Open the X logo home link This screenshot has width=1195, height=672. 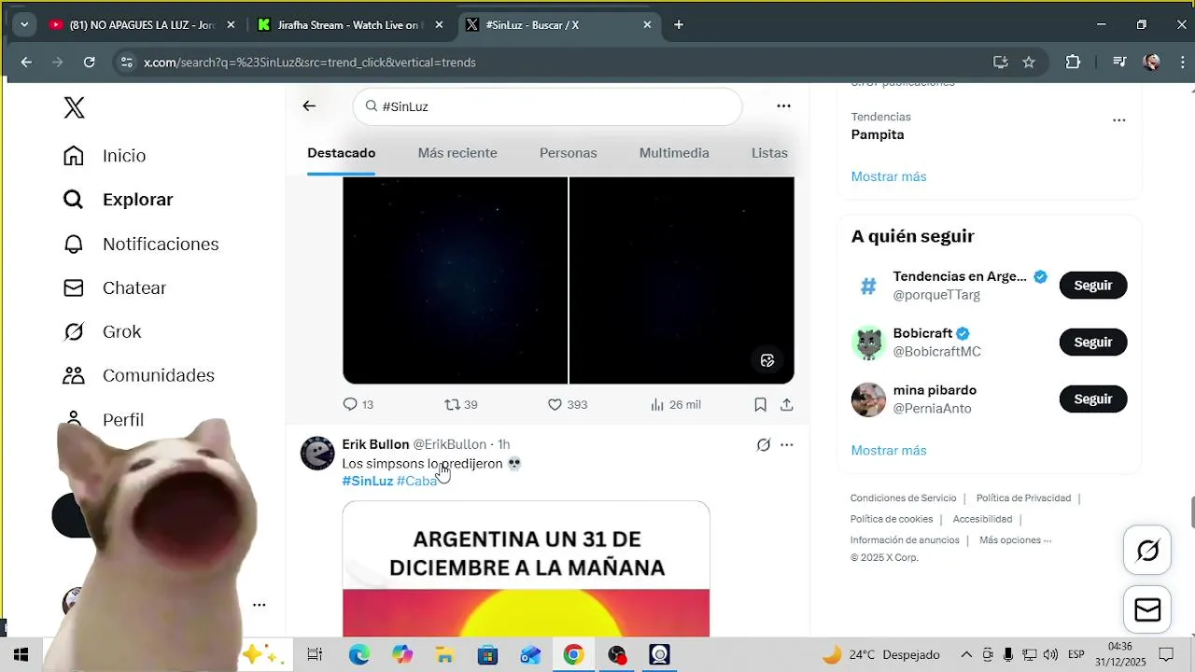74,107
